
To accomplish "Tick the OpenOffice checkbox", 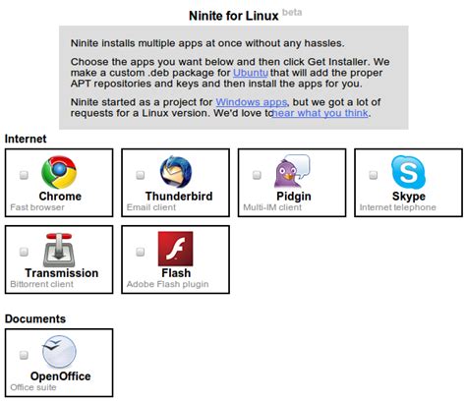I will [24, 355].
